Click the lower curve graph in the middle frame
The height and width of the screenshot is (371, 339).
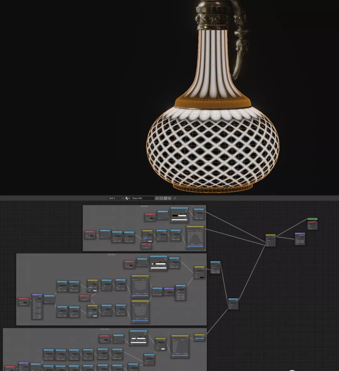coord(140,312)
